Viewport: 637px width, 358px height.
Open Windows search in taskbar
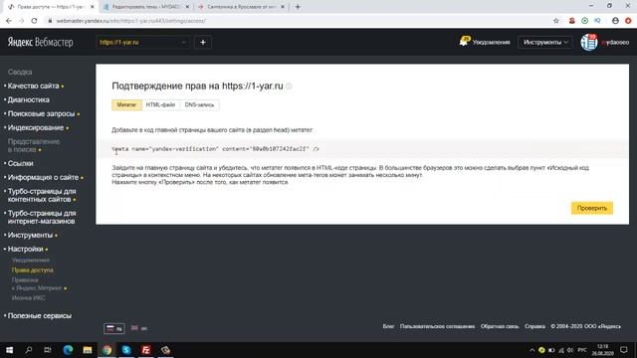tap(29, 350)
